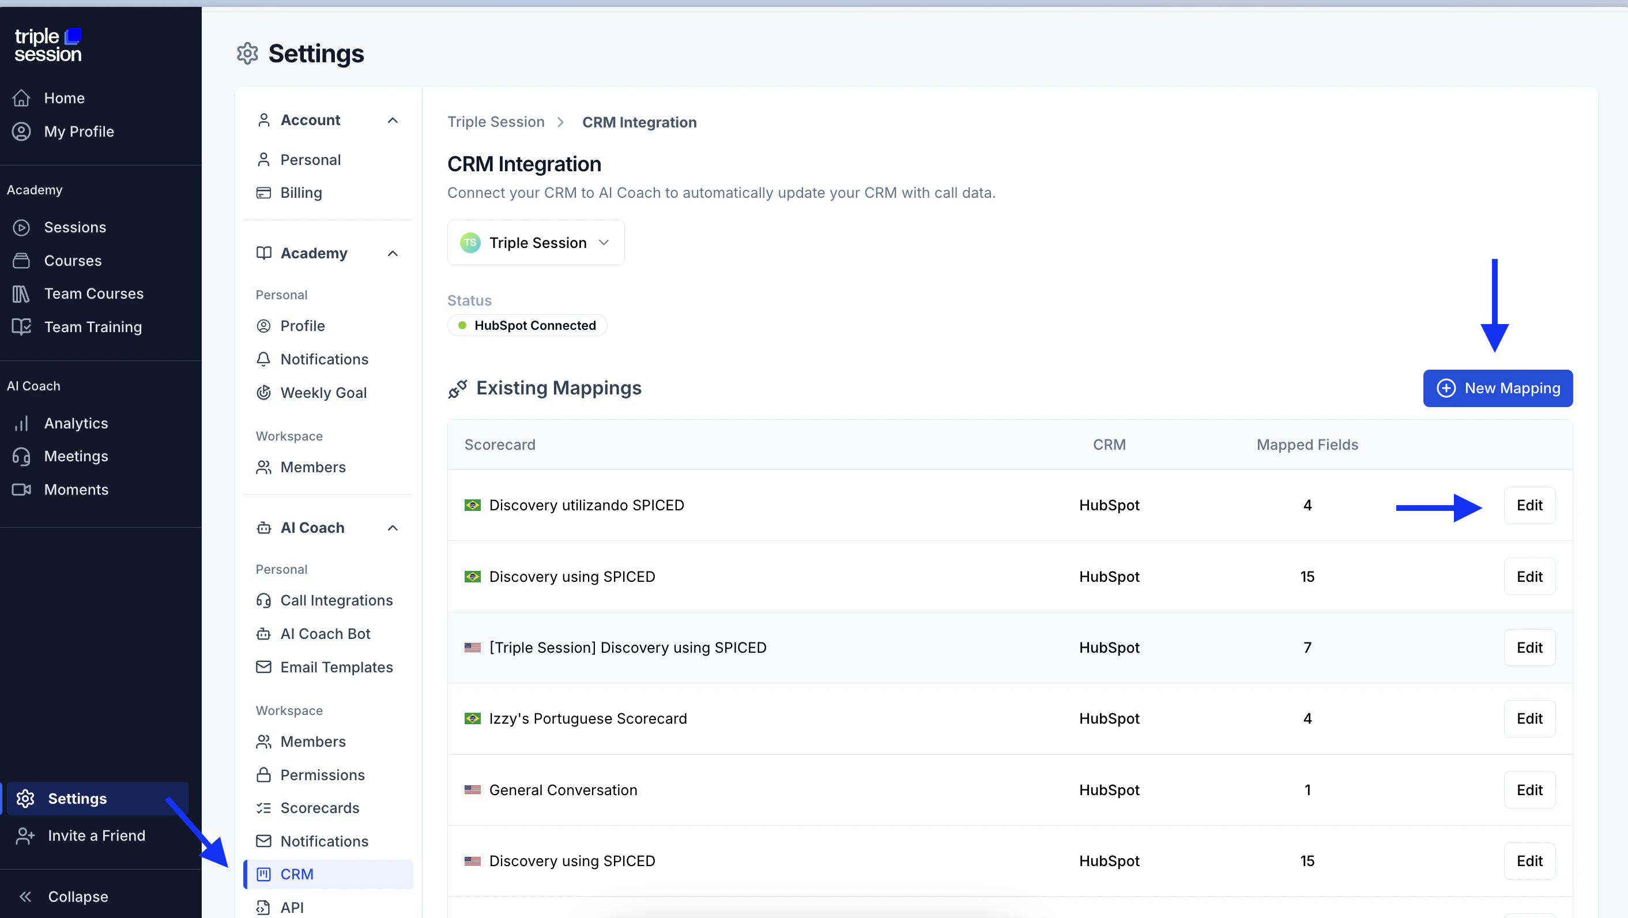Click the Settings page title gear icon
This screenshot has width=1628, height=918.
[x=247, y=54]
